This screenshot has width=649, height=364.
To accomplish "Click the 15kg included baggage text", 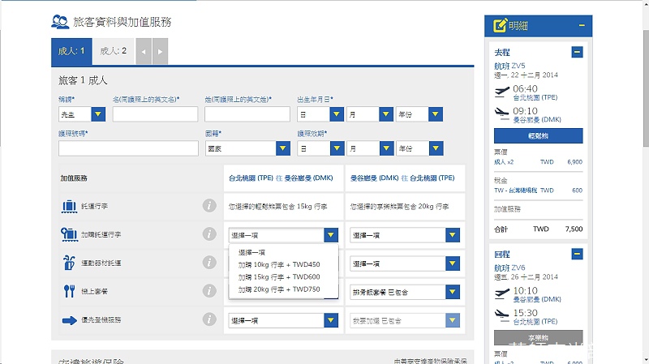I will (277, 207).
